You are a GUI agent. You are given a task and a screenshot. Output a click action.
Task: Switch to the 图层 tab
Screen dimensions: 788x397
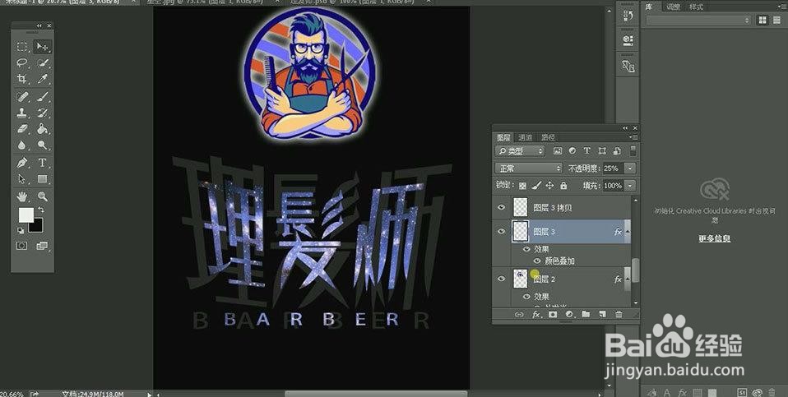(503, 137)
